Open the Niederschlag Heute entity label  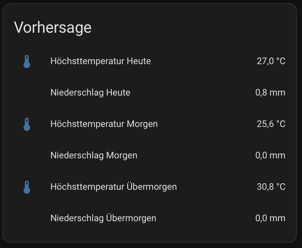pos(90,93)
